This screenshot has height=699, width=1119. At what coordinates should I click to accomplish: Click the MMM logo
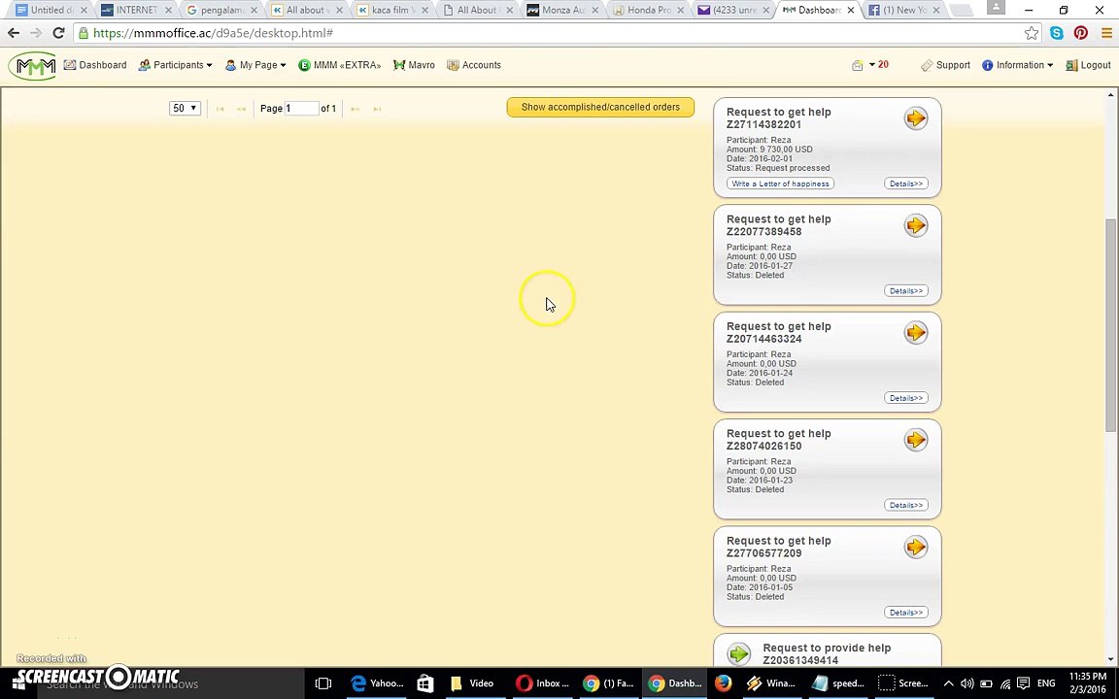click(32, 66)
